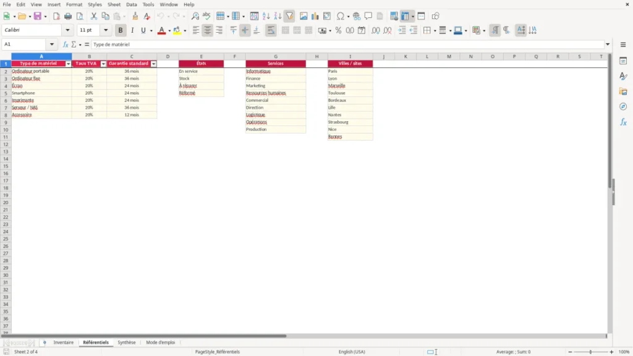Click English (USA) language status

352,352
